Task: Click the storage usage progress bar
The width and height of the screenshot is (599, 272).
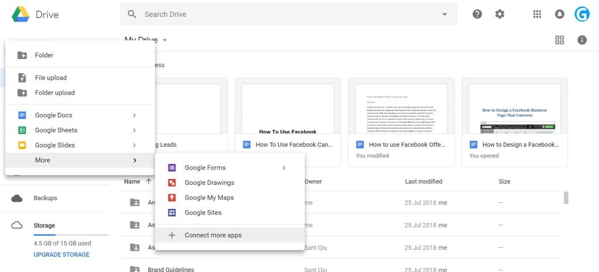Action: (x=71, y=235)
